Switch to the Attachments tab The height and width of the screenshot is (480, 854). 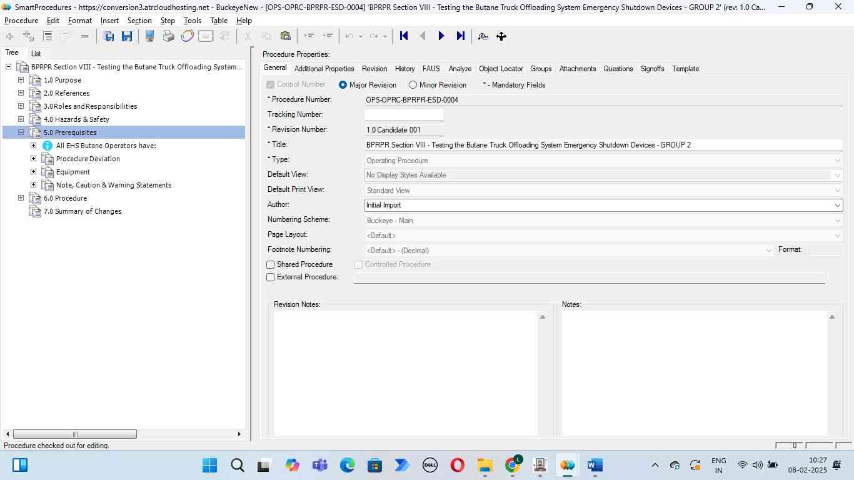[578, 69]
